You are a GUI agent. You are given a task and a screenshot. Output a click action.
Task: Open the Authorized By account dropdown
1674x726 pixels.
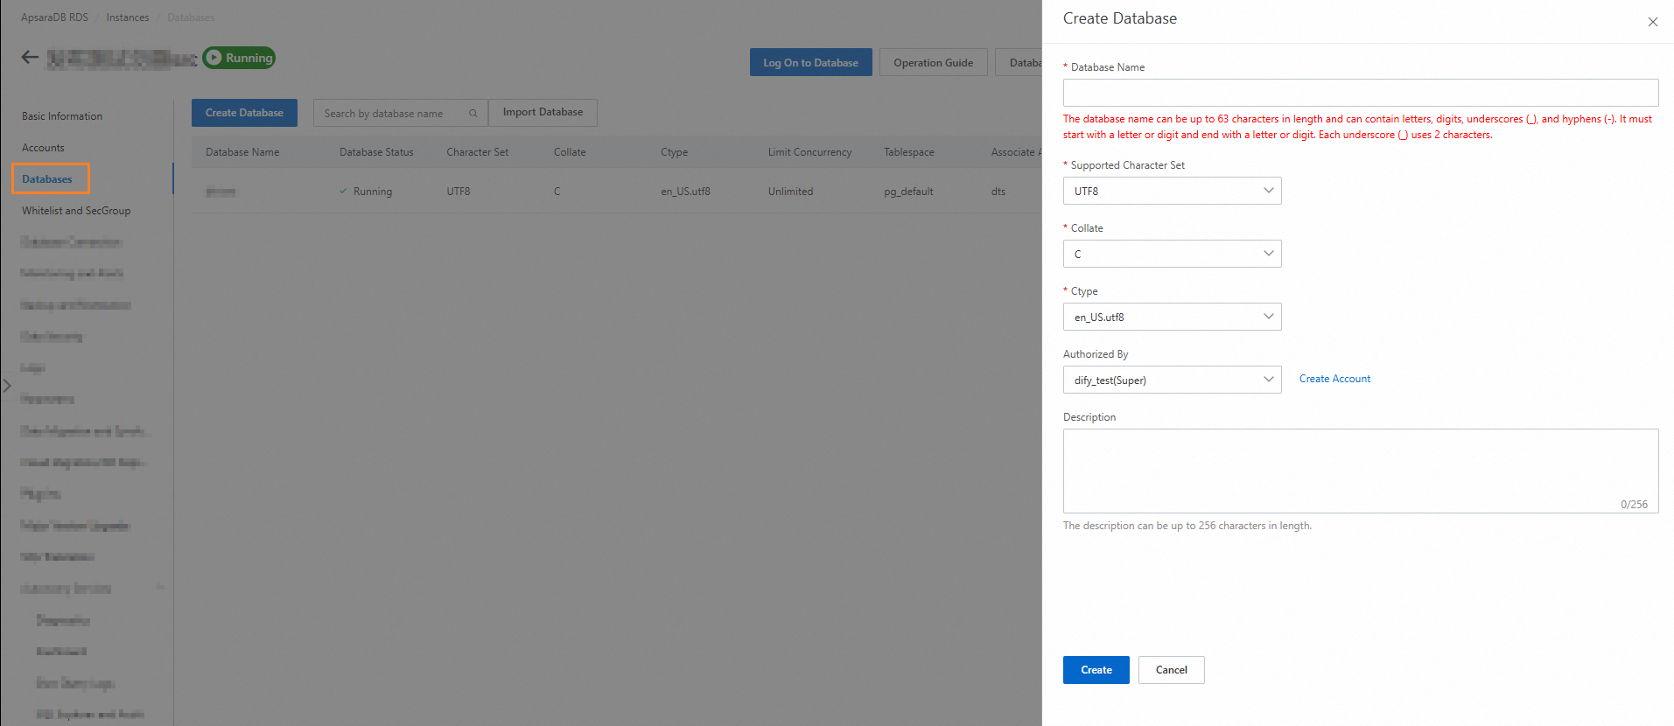[x=1172, y=380]
